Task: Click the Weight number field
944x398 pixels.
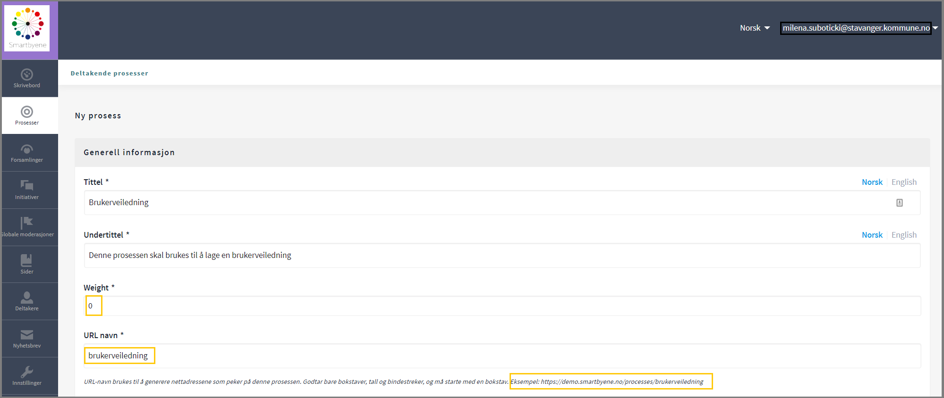Action: tap(502, 306)
